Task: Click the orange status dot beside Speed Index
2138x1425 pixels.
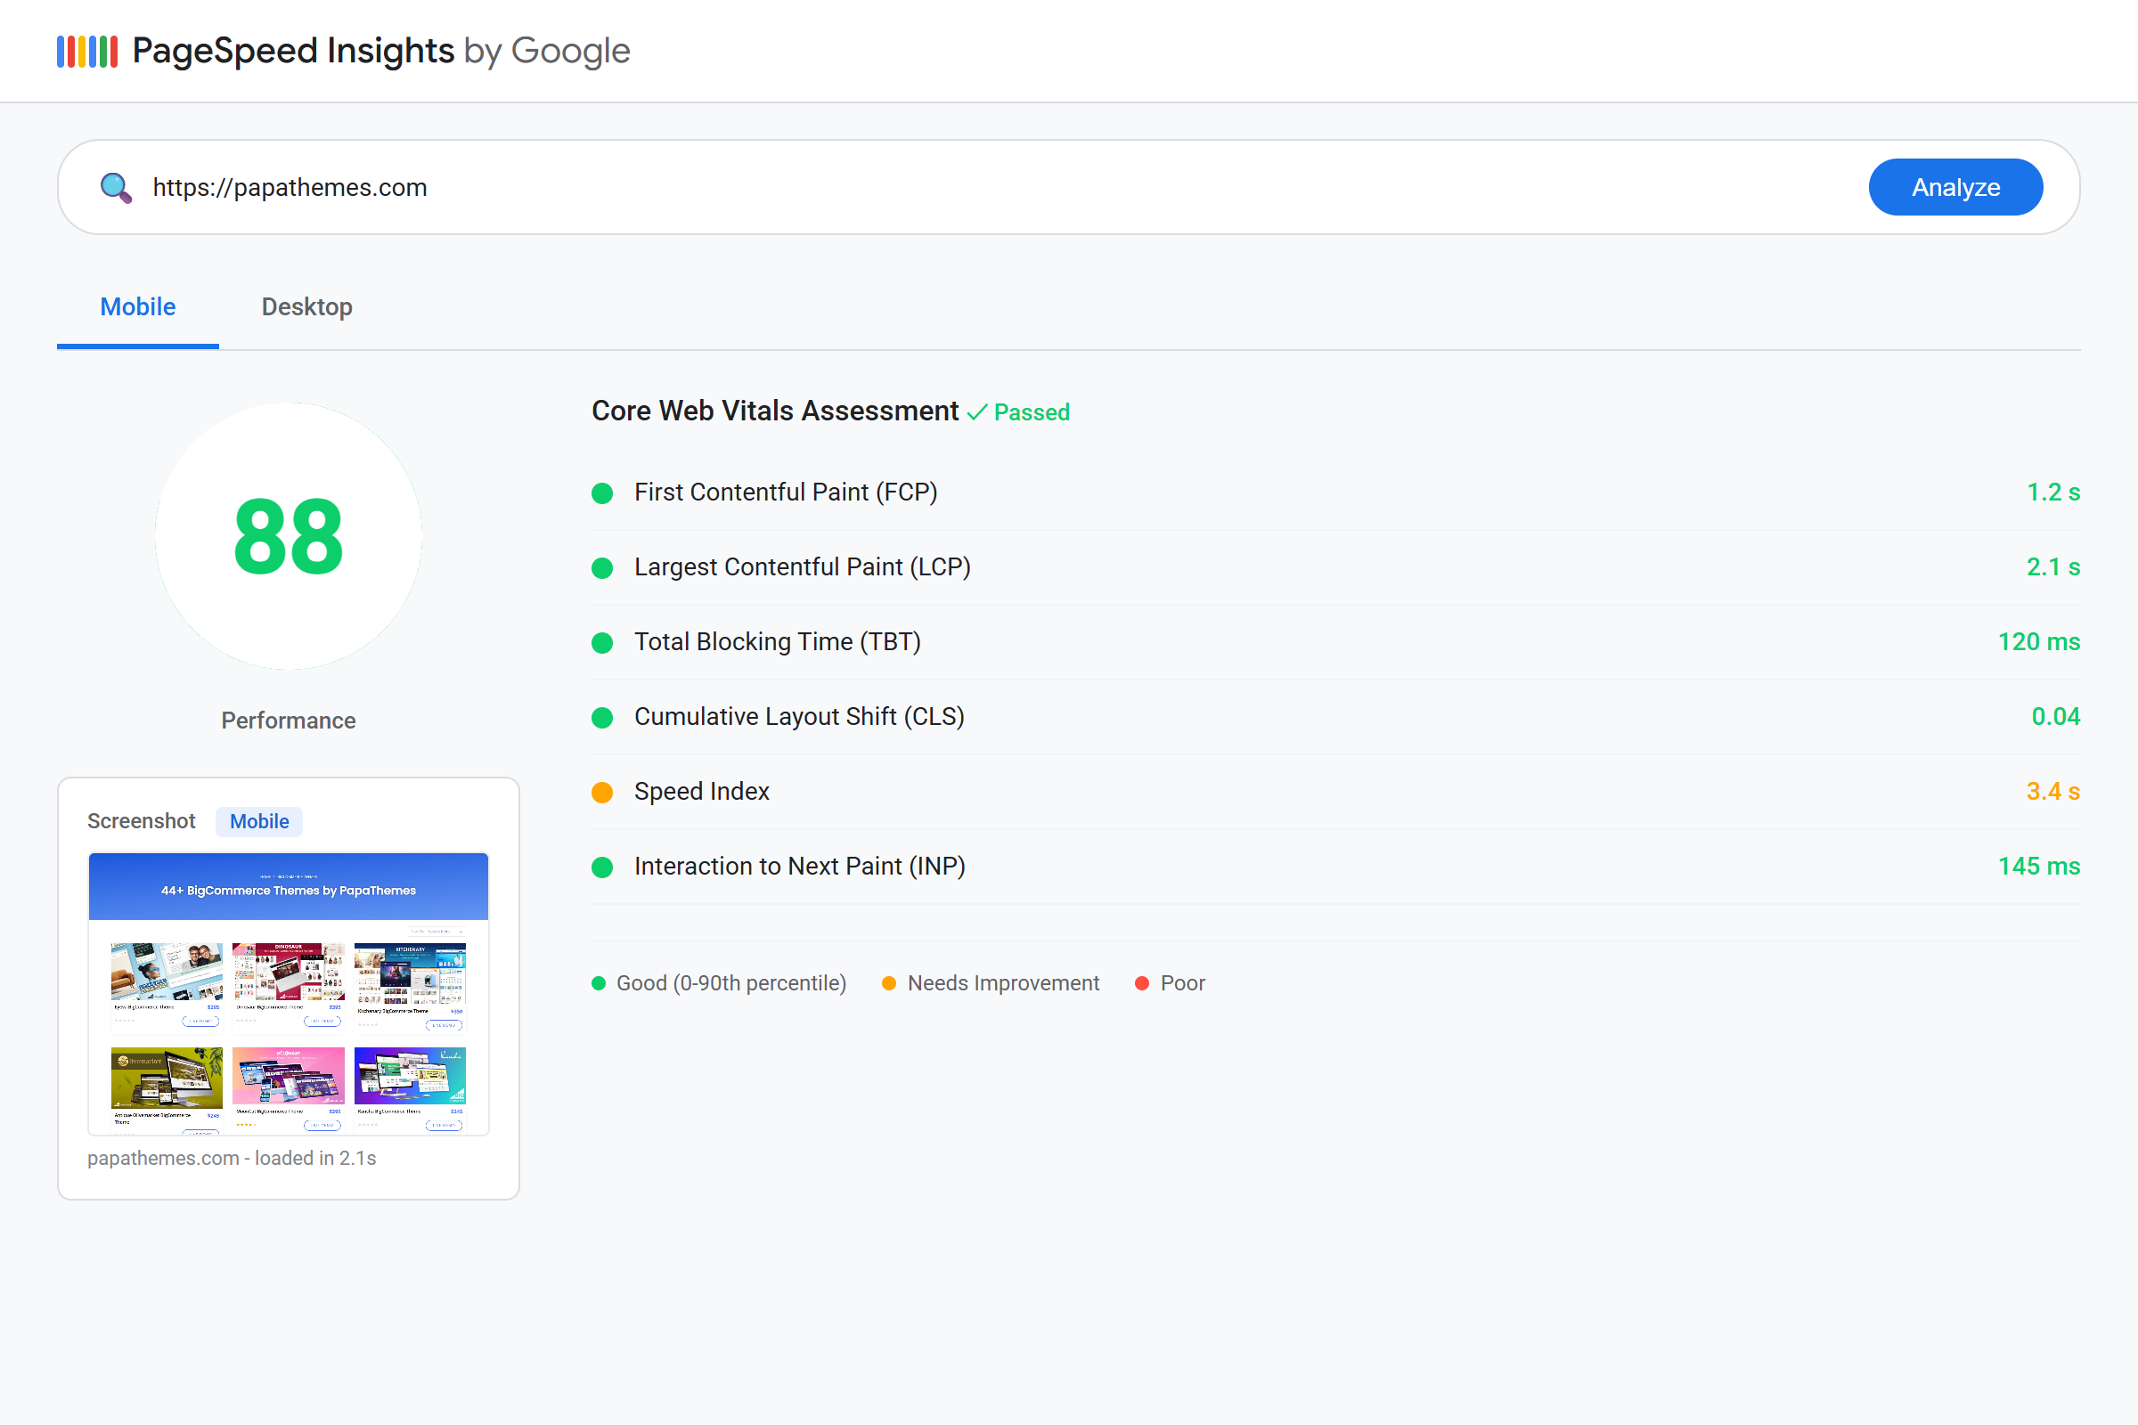Action: tap(603, 792)
